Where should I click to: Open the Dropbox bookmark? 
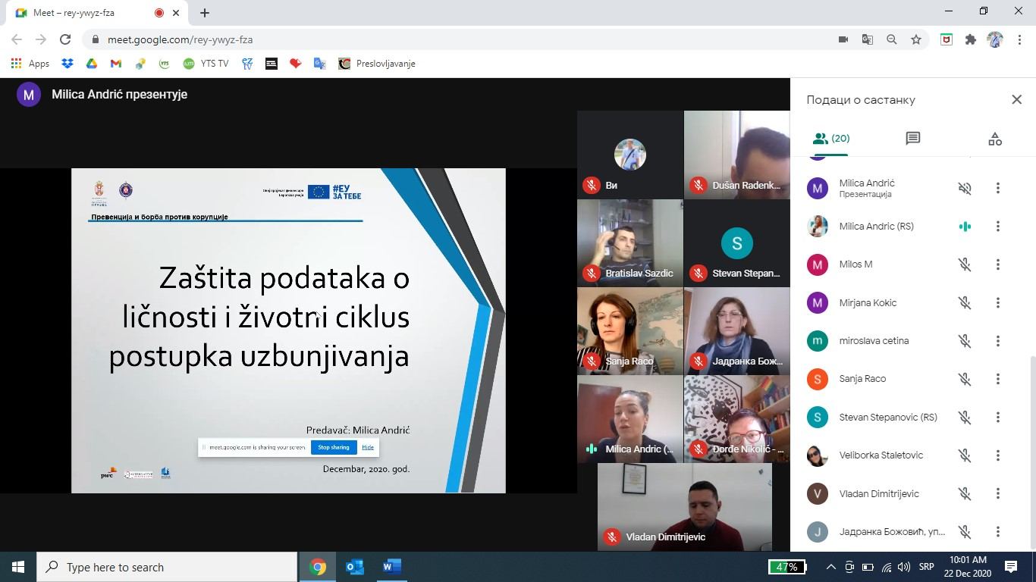tap(67, 64)
